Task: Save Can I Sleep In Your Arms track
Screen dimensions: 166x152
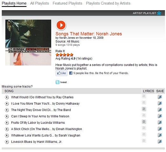Action: (160, 116)
